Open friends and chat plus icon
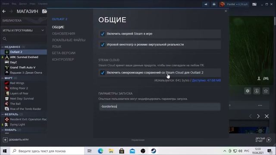This screenshot has width=276, height=155. 269,140
